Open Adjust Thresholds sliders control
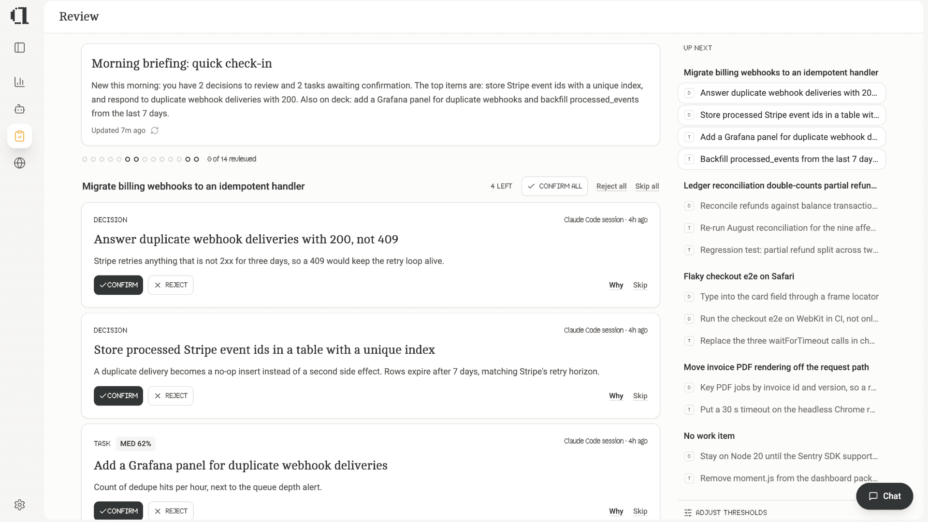 (x=725, y=512)
